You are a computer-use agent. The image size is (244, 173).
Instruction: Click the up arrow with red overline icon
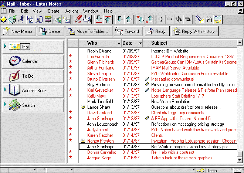[x=108, y=20]
